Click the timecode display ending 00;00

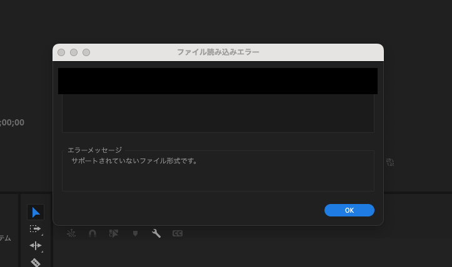(12, 122)
